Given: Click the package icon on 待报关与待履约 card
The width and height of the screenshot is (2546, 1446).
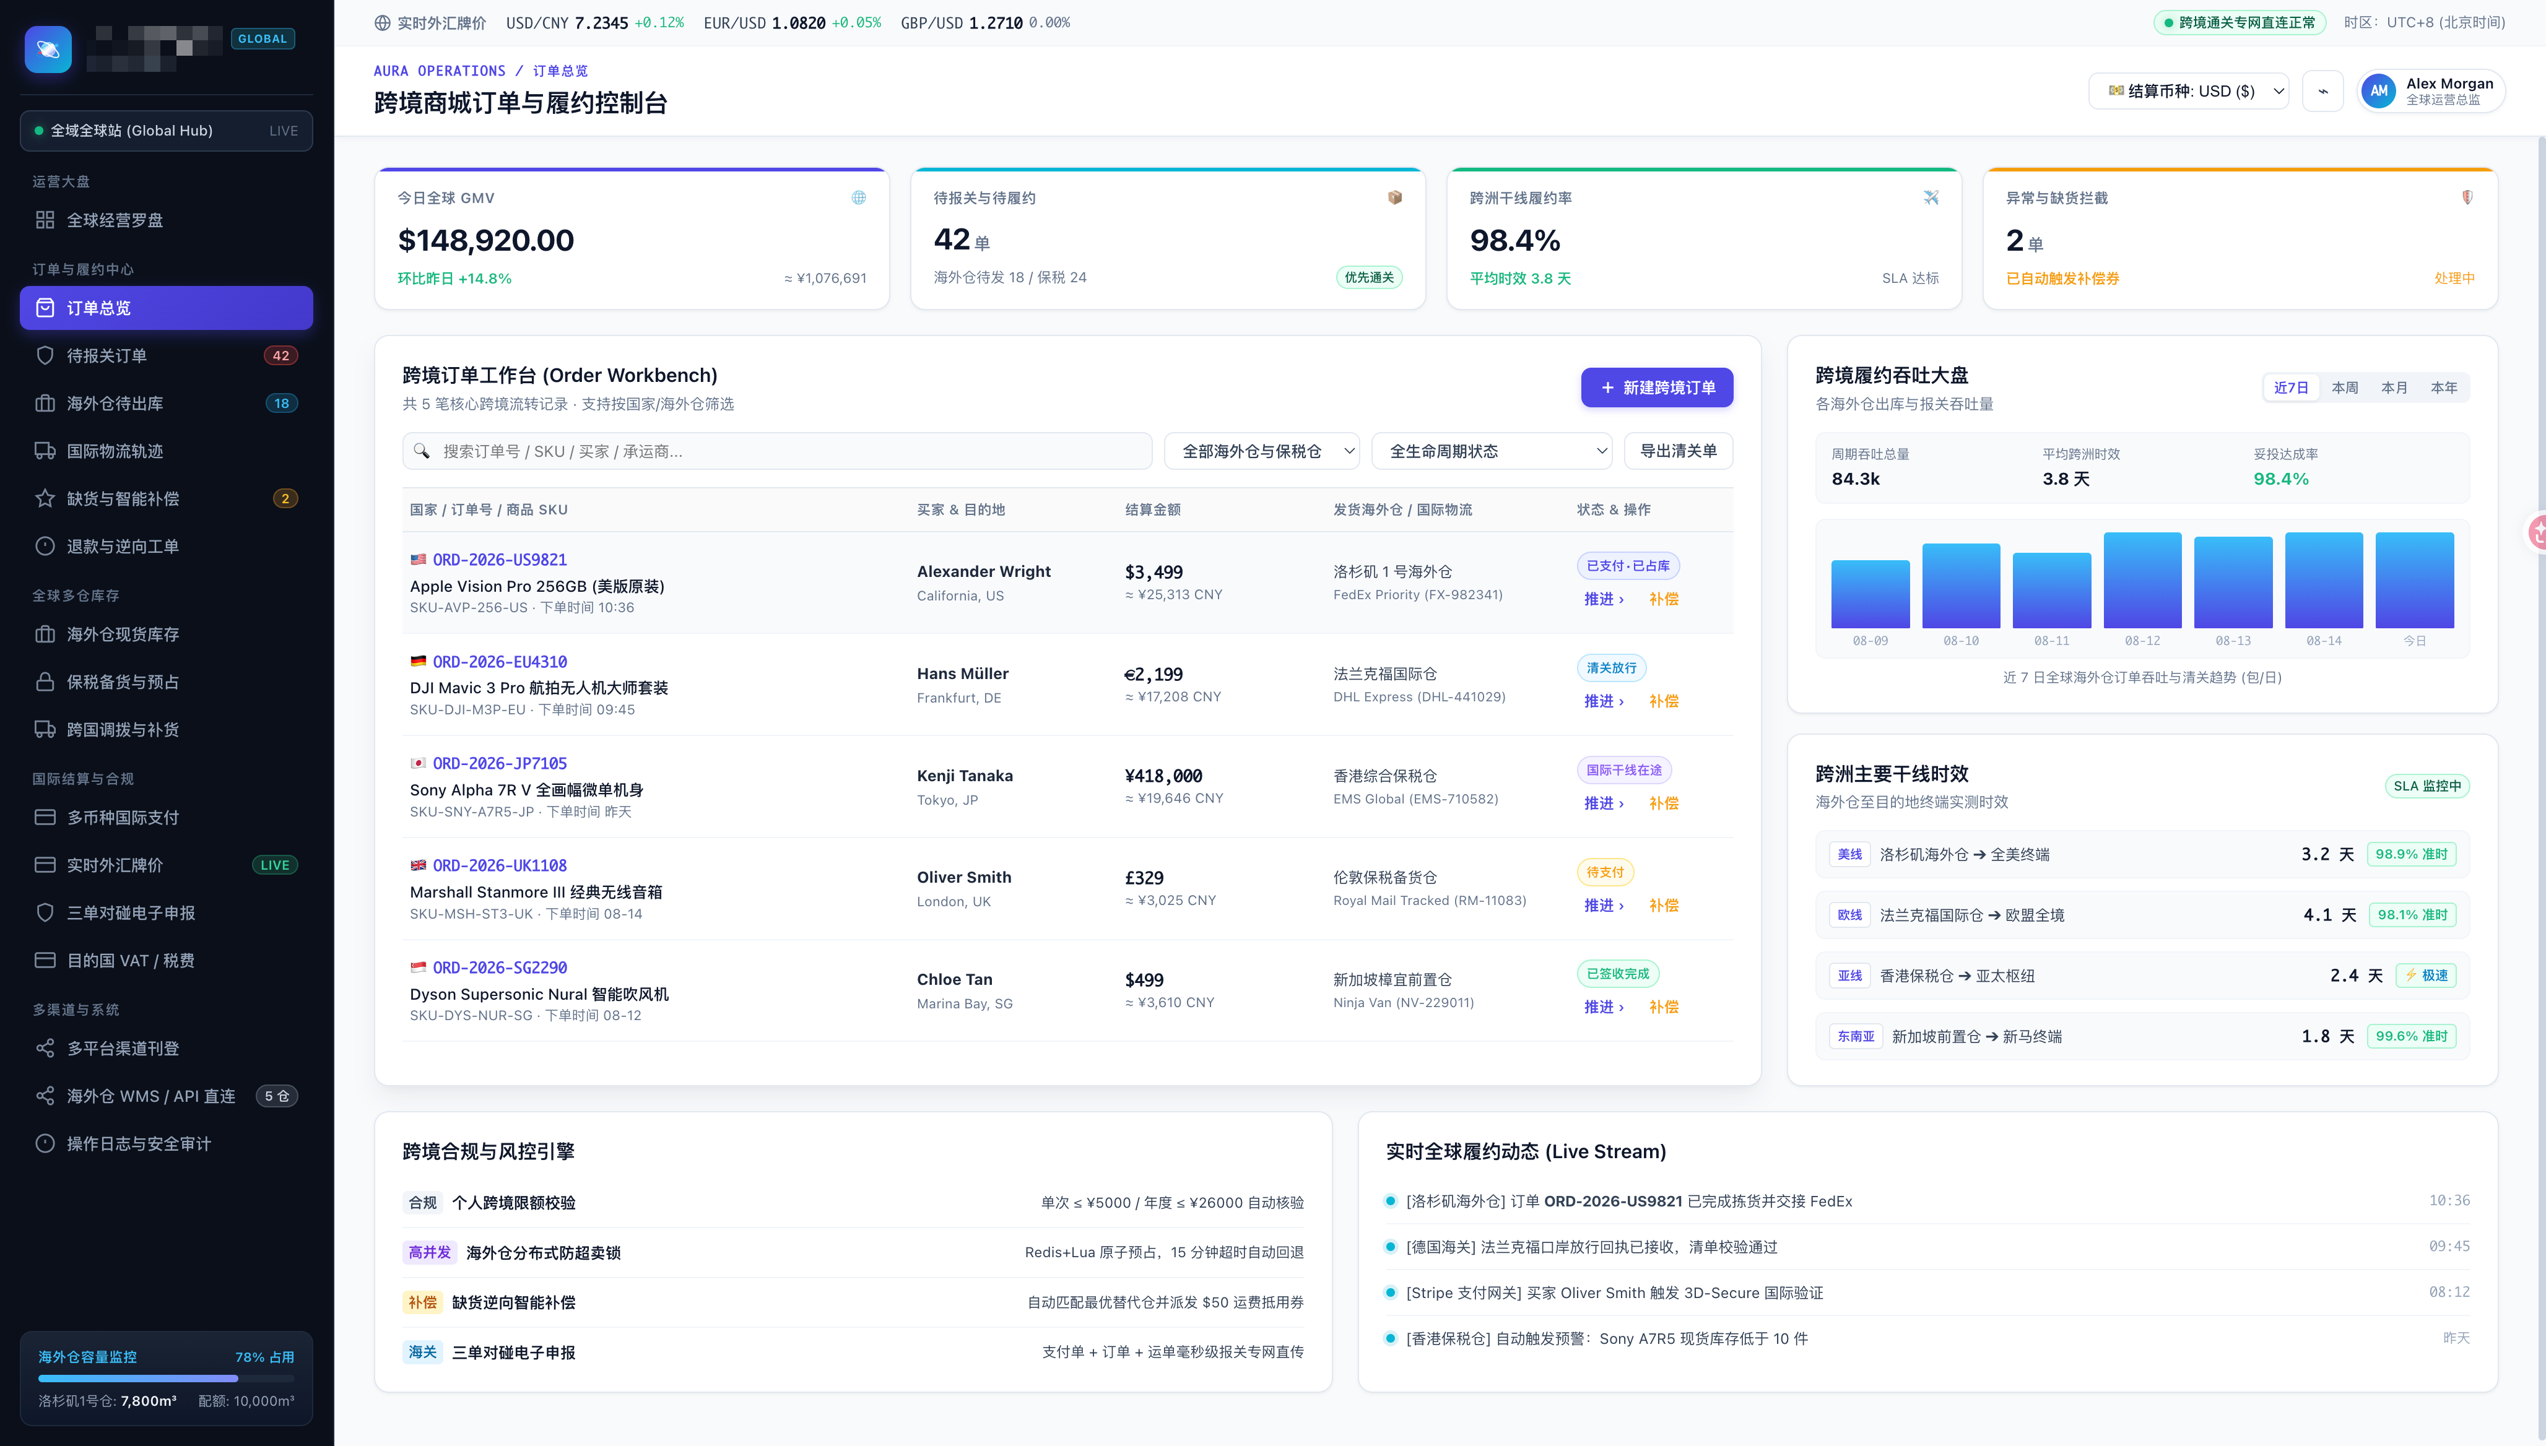Looking at the screenshot, I should [1395, 197].
